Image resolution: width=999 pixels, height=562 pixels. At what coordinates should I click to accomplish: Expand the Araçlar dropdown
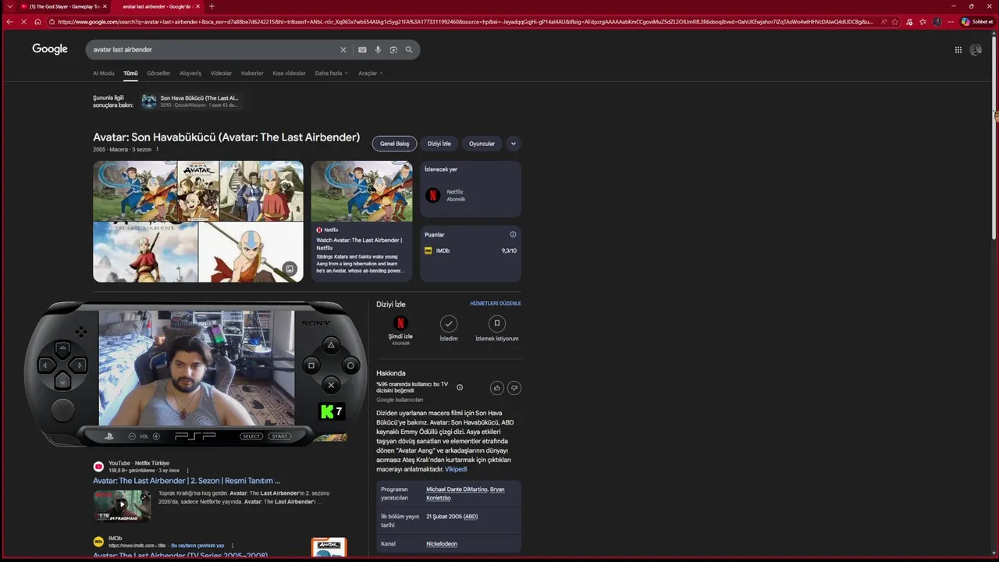pyautogui.click(x=370, y=73)
